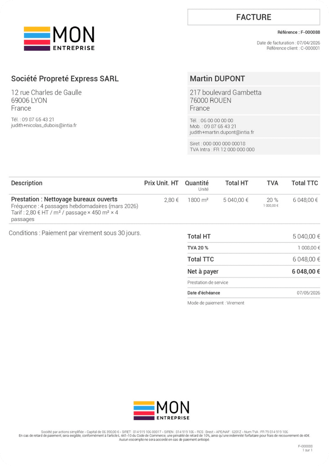The width and height of the screenshot is (329, 466).
Task: Select the FACTURE title box
Action: [254, 17]
